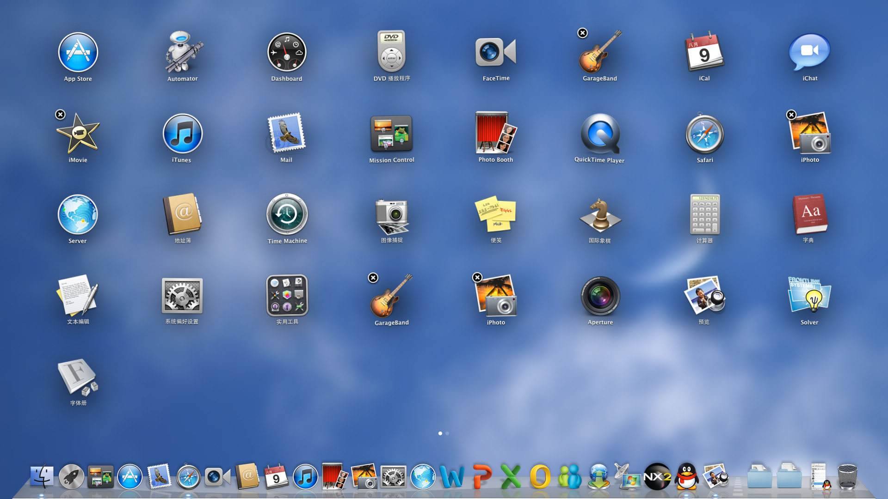This screenshot has width=888, height=499.
Task: Launch 文本编辑 TextEdit
Action: coord(78,295)
